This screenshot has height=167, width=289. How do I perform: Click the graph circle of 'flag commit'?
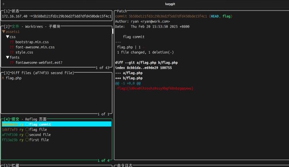27,124
